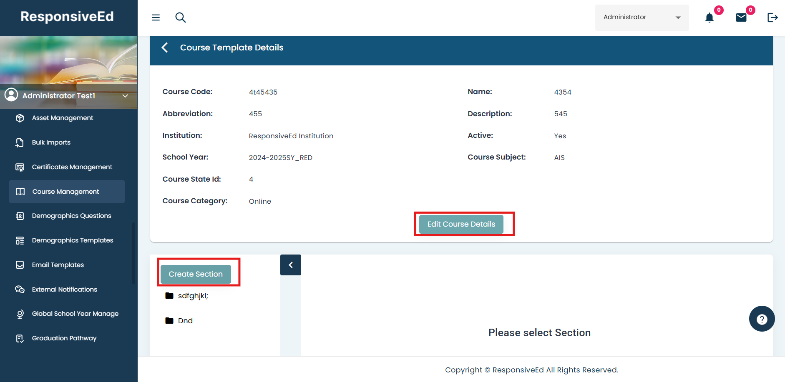Click the Create Section button

click(196, 274)
